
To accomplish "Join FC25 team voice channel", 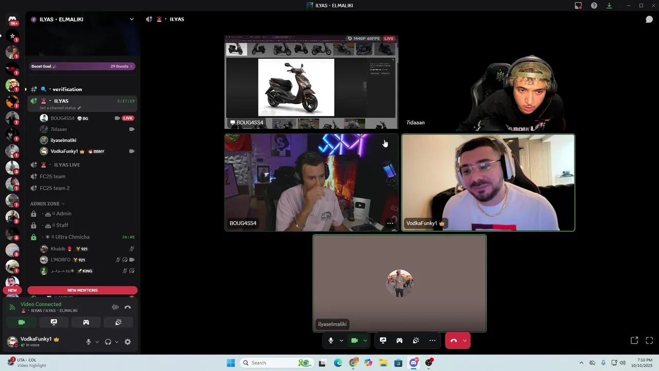I will pos(82,176).
